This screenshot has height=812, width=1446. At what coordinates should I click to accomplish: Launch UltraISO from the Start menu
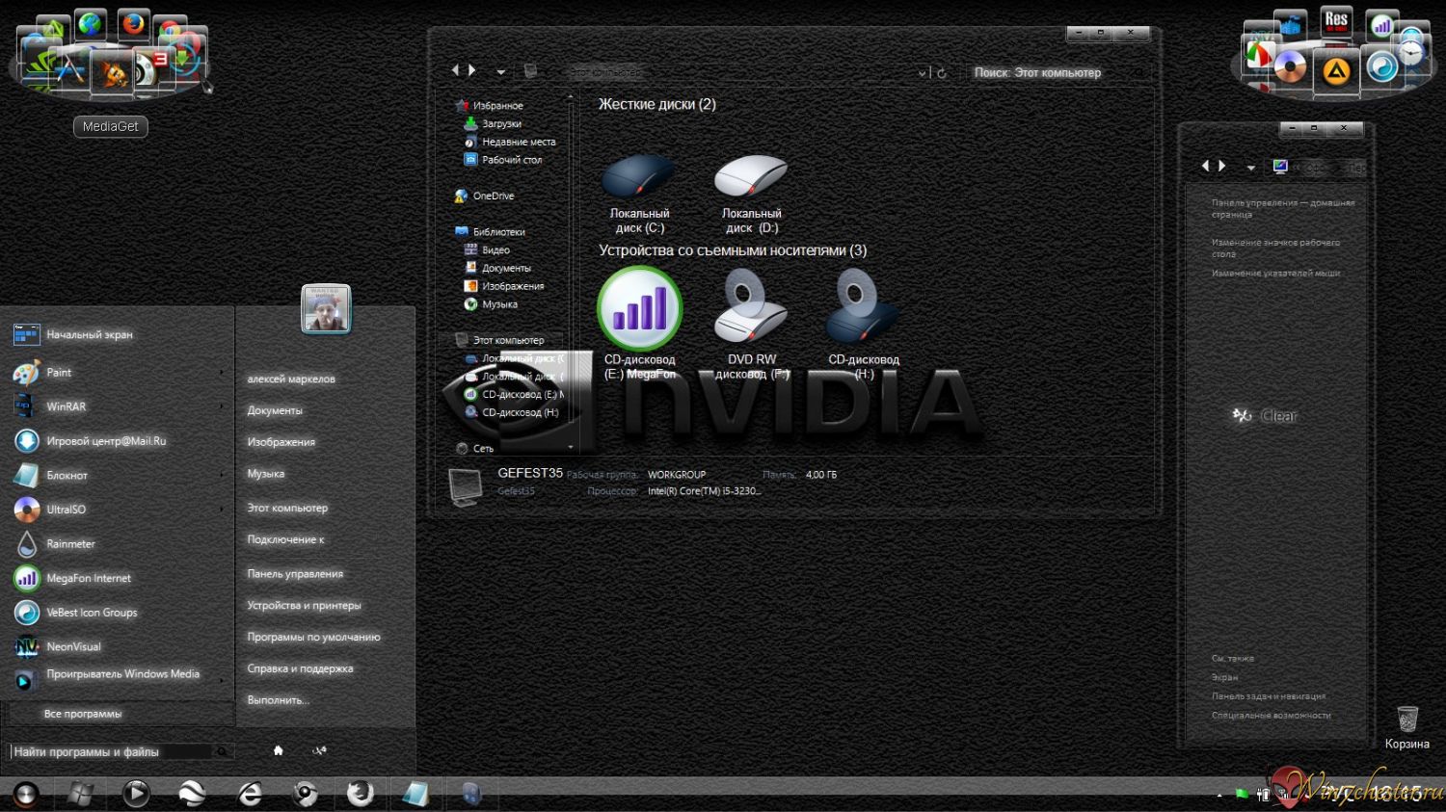point(116,510)
